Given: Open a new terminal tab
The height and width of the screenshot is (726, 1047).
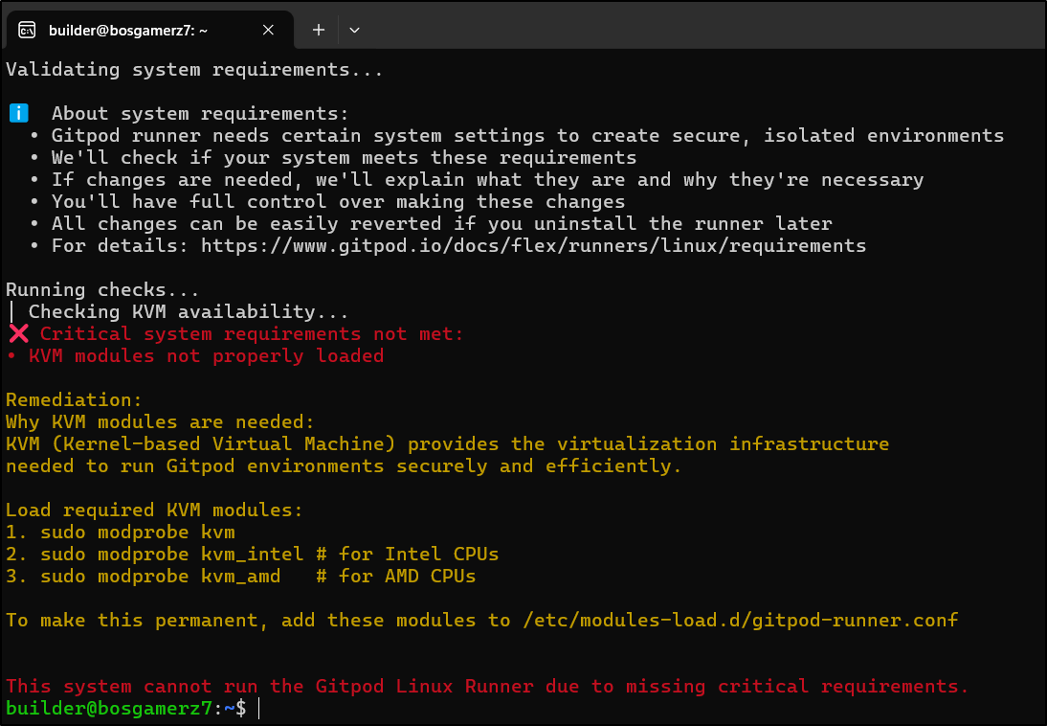Looking at the screenshot, I should coord(319,30).
